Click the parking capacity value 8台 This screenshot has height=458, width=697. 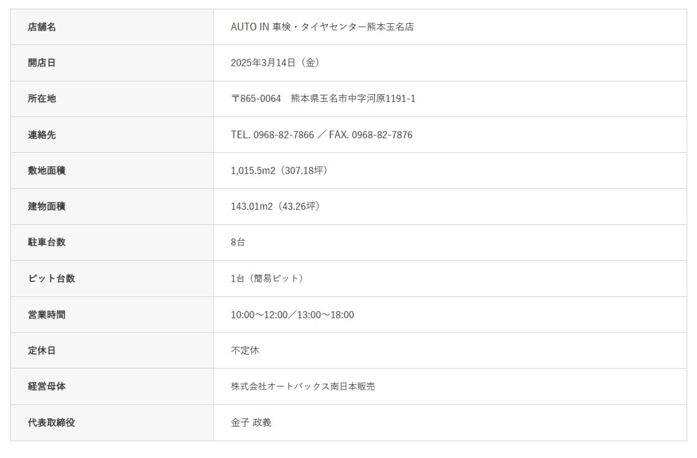[238, 242]
